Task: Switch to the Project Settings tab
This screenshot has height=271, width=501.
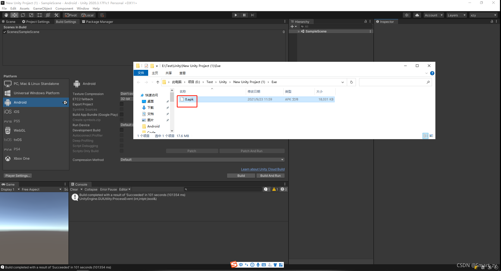Action: tap(36, 22)
